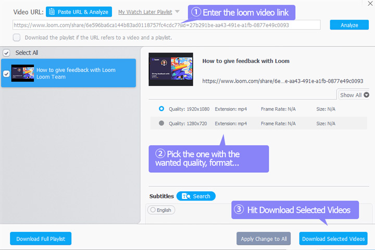Screen dimensions: 375x250
Task: Select the 1920x1080 quality radio button
Action: (x=161, y=109)
